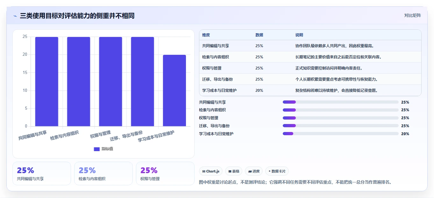
Task: Click the 检索与内容组织 bar in chart
Action: 78,82
